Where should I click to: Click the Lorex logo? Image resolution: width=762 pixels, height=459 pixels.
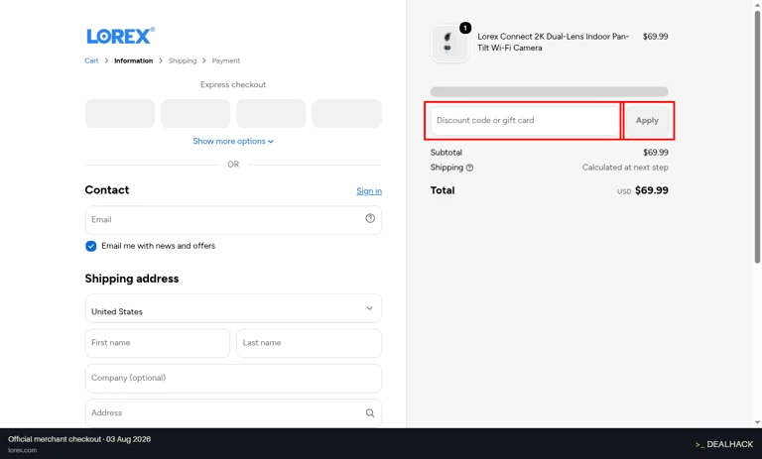click(120, 36)
